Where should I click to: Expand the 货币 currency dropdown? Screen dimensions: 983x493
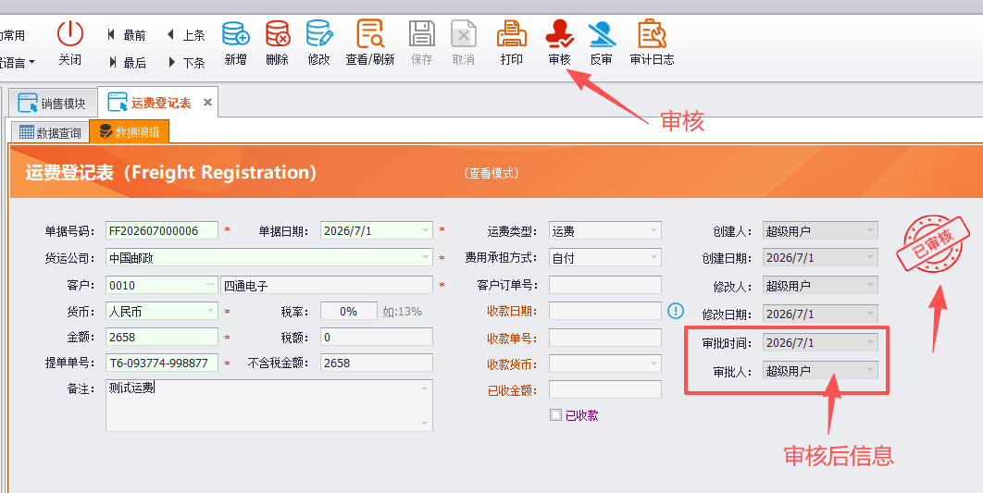pos(211,311)
